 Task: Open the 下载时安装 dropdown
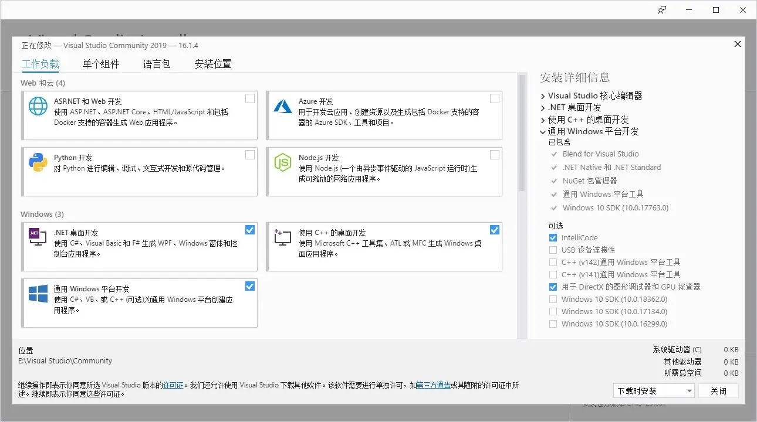pos(654,391)
